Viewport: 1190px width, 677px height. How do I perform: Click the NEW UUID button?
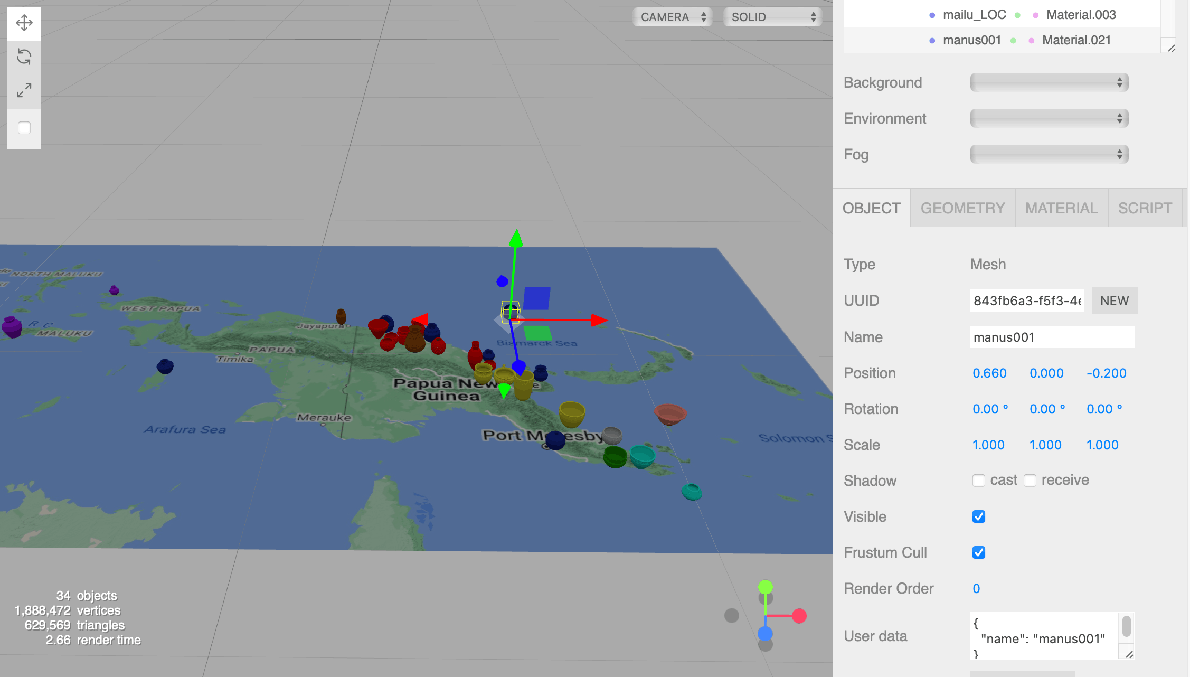(x=1115, y=300)
